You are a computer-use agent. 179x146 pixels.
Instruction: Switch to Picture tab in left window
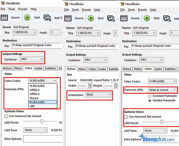7,68
